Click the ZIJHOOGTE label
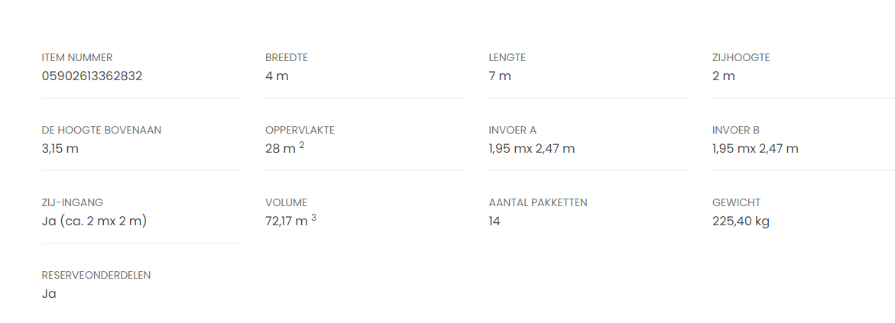Viewport: 895px width, 323px height. coord(741,57)
